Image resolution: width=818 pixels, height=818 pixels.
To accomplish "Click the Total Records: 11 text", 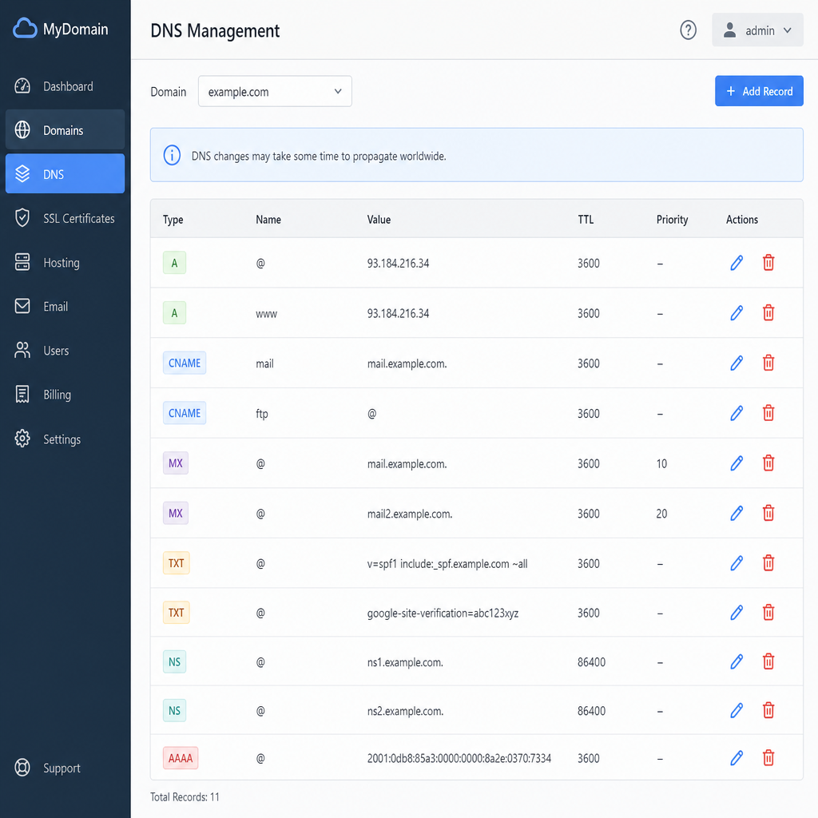I will [185, 797].
